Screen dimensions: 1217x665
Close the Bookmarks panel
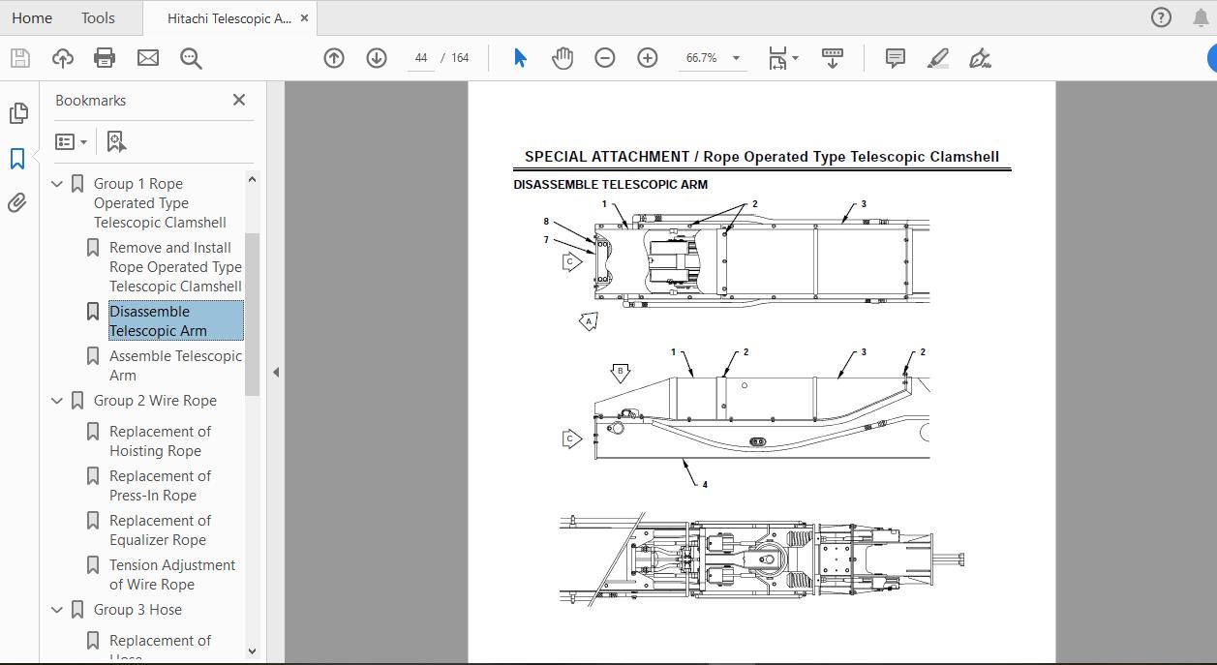[x=239, y=100]
